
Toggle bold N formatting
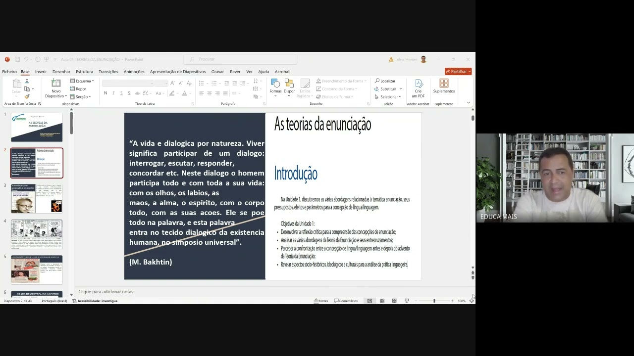[105, 93]
